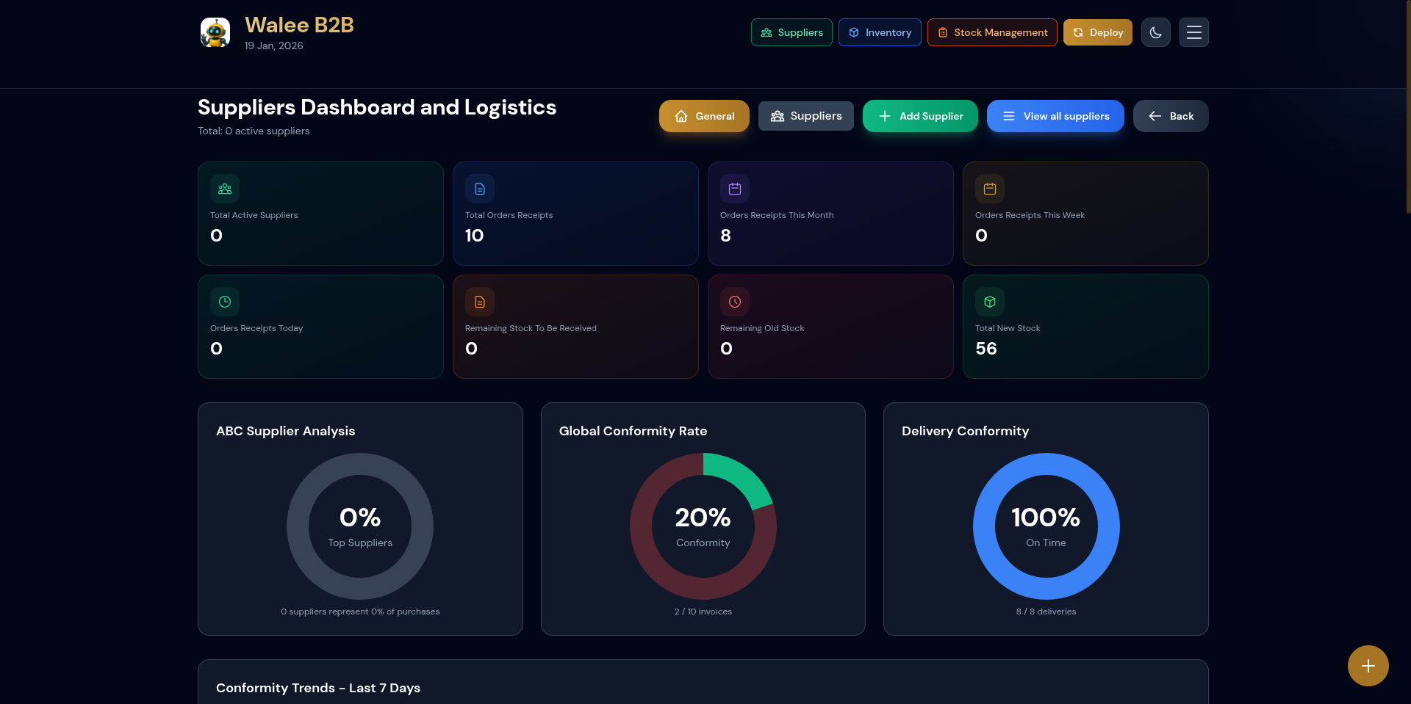
Task: Open the hamburger navigation menu
Action: (1193, 32)
